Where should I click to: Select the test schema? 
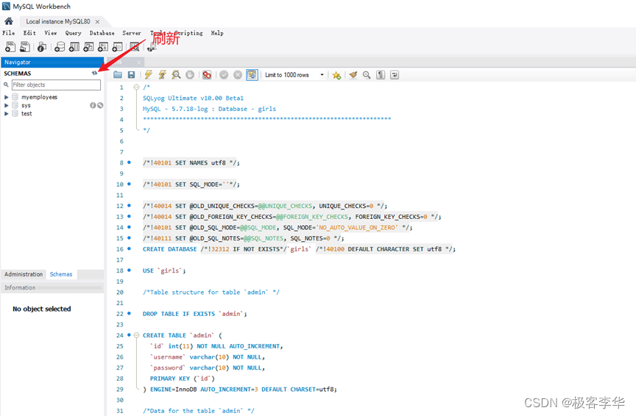26,114
